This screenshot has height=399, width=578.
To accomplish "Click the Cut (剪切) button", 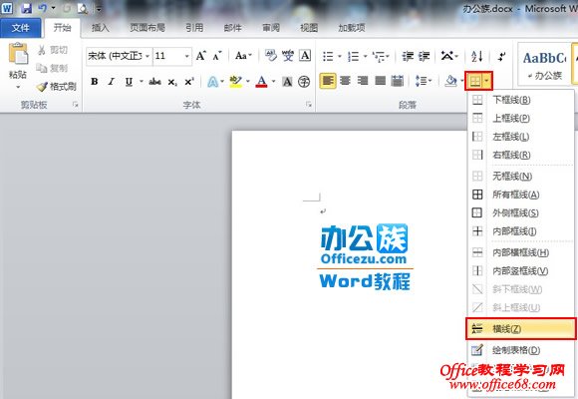I will [53, 50].
